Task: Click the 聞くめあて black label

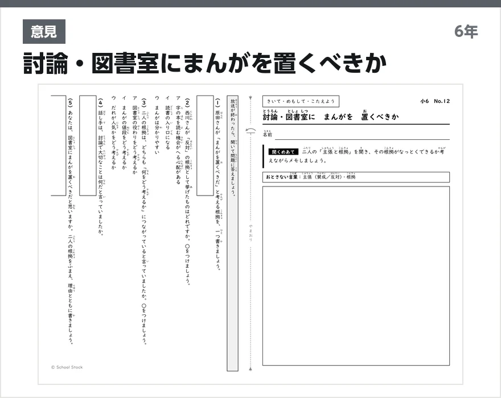Action: 283,152
